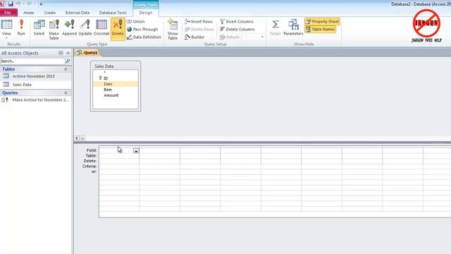The width and height of the screenshot is (451, 254).
Task: Select the Data Definition query option
Action: [x=144, y=37]
